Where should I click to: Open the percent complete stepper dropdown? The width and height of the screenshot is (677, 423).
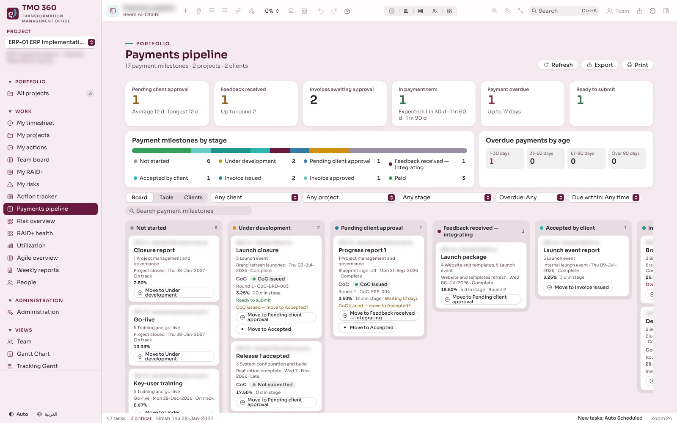pos(272,11)
